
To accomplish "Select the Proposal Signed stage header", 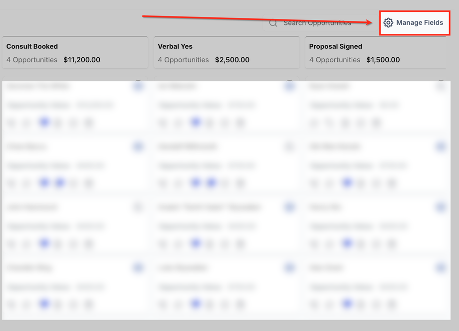I will coord(376,53).
